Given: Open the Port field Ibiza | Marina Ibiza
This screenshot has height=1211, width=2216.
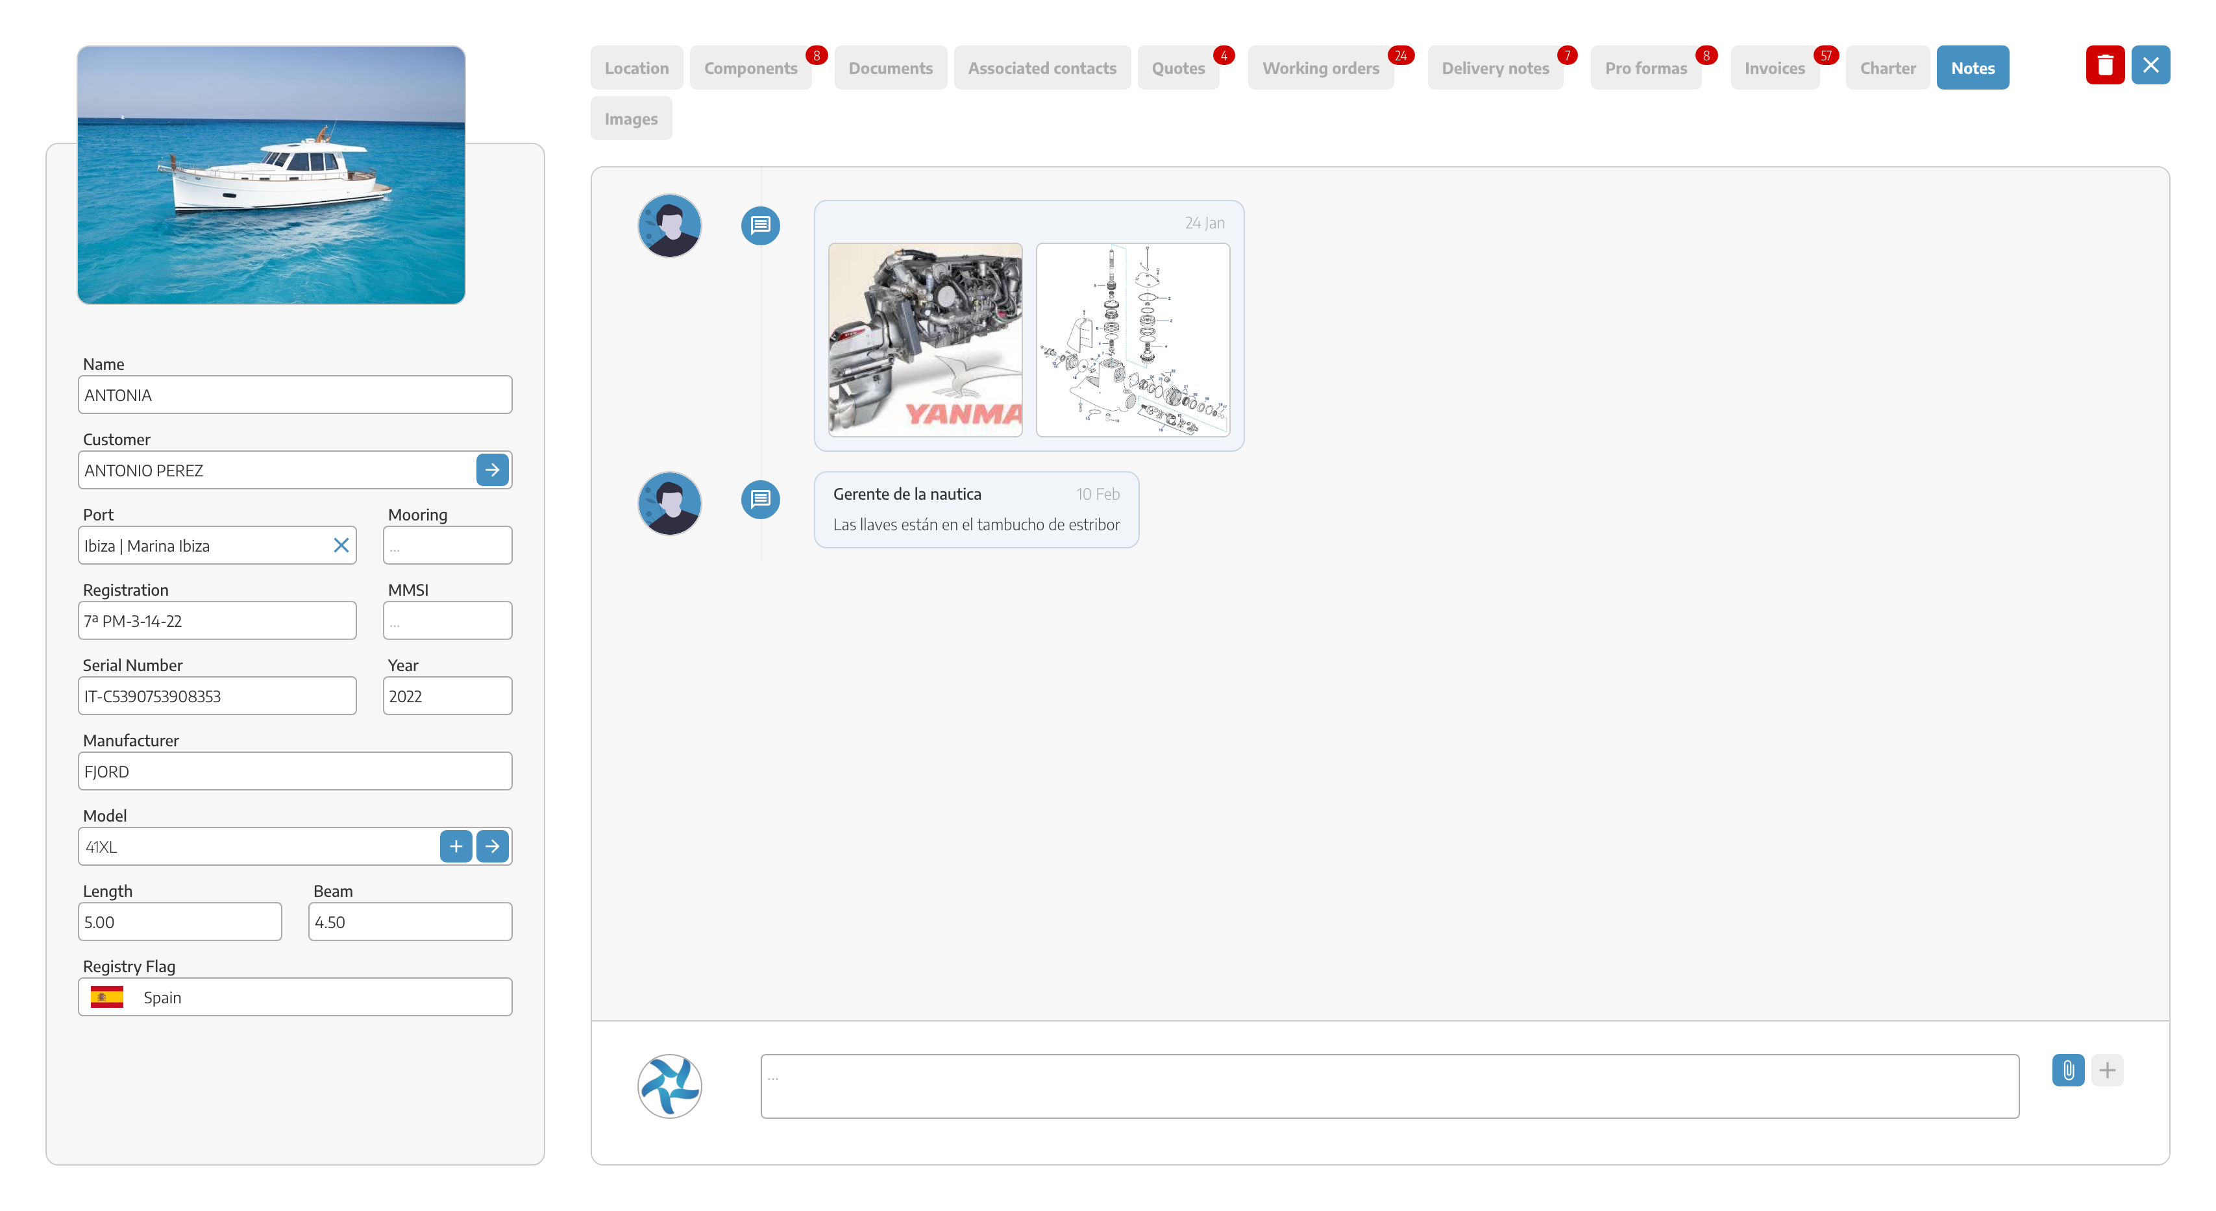Looking at the screenshot, I should pos(217,545).
